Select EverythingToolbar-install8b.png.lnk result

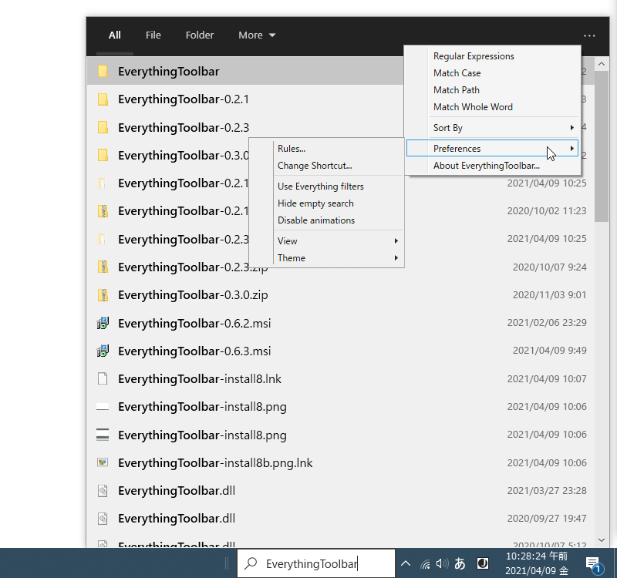point(340,463)
